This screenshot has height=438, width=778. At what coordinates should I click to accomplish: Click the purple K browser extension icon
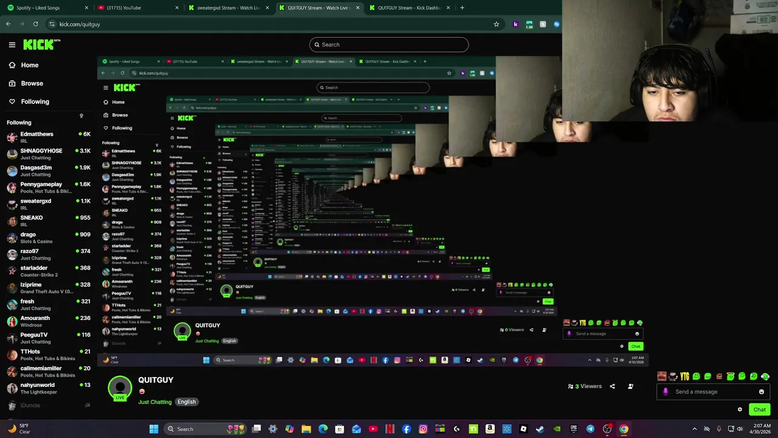click(x=516, y=24)
